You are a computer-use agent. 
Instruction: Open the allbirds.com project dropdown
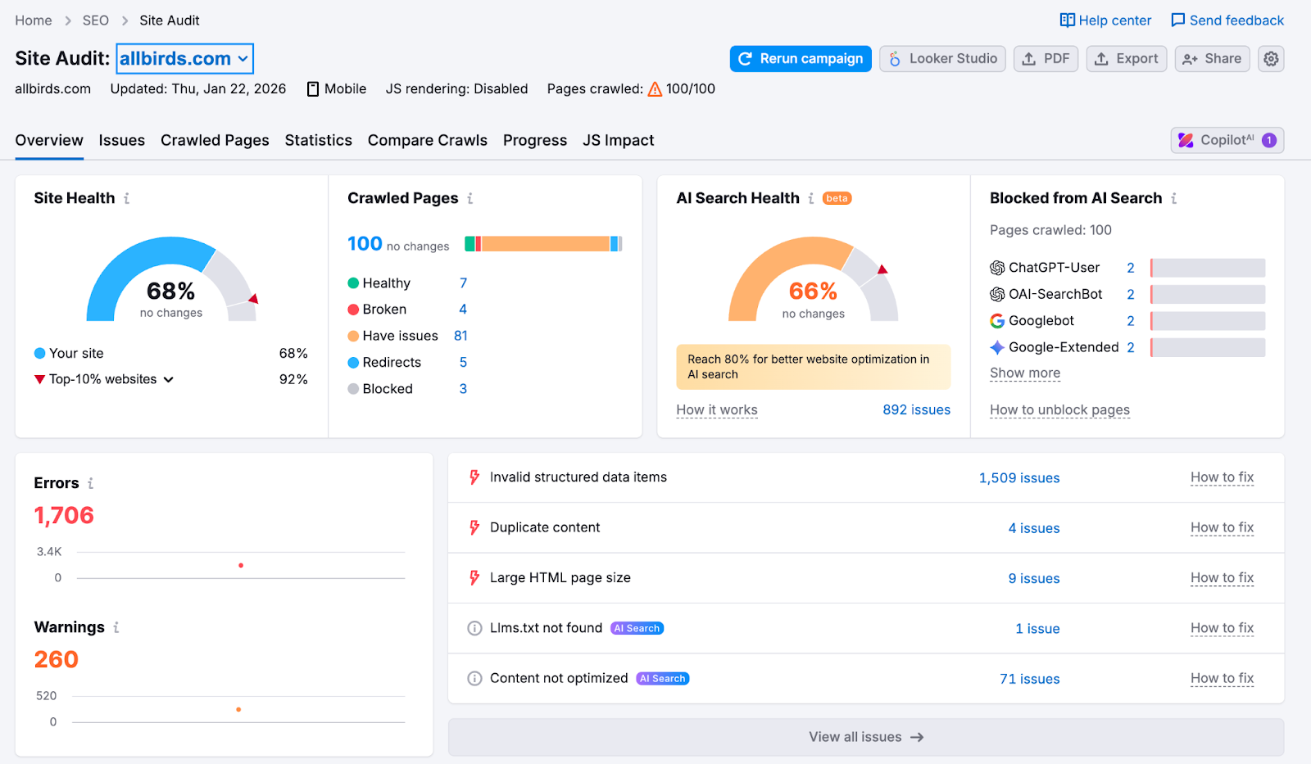coord(184,59)
